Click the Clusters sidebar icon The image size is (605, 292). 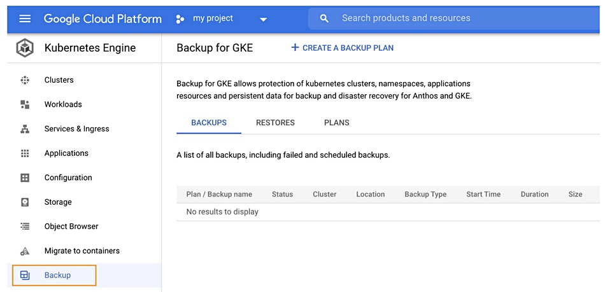(x=25, y=80)
